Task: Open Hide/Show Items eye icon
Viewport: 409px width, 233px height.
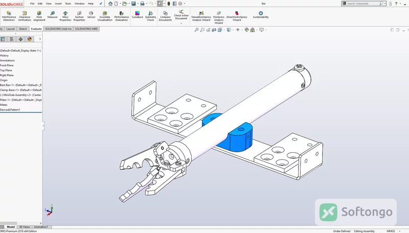Action: 238,30
